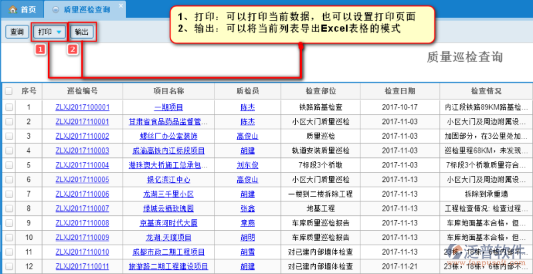Open inspector 张鑫 link
The height and width of the screenshot is (274, 533).
pos(247,209)
